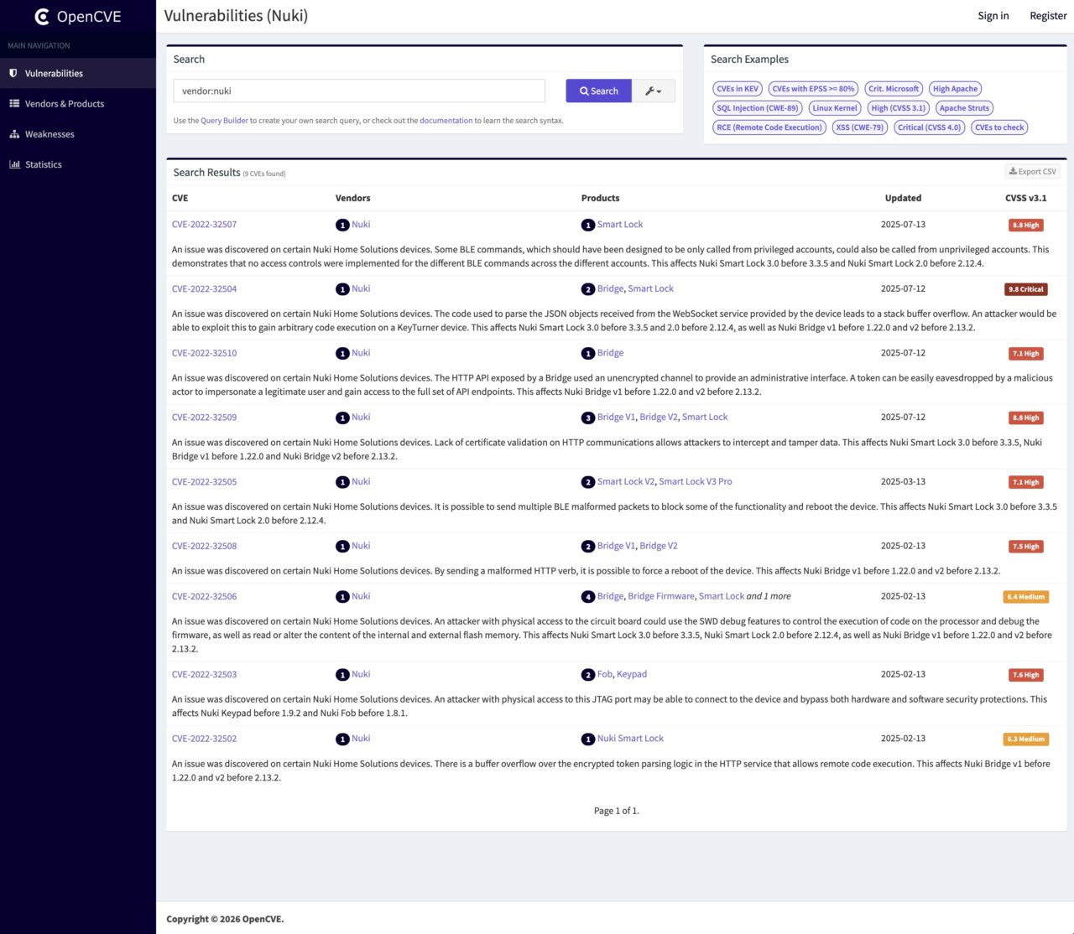Go to Vendors & Products page
Screen dimensions: 1074x934
(x=65, y=104)
